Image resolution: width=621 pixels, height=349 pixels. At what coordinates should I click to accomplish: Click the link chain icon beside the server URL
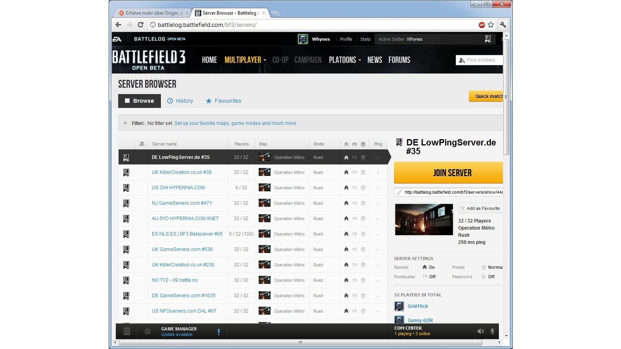[x=399, y=192]
